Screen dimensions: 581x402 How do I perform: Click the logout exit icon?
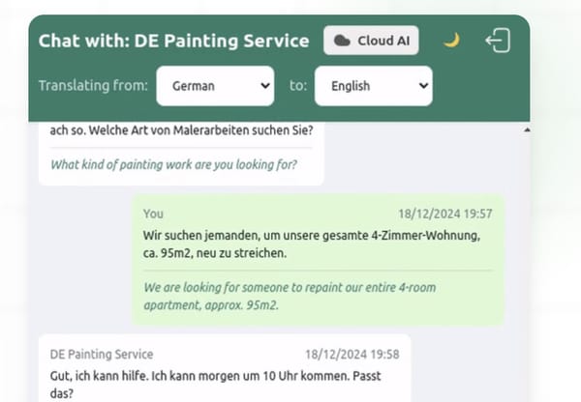[x=498, y=41]
